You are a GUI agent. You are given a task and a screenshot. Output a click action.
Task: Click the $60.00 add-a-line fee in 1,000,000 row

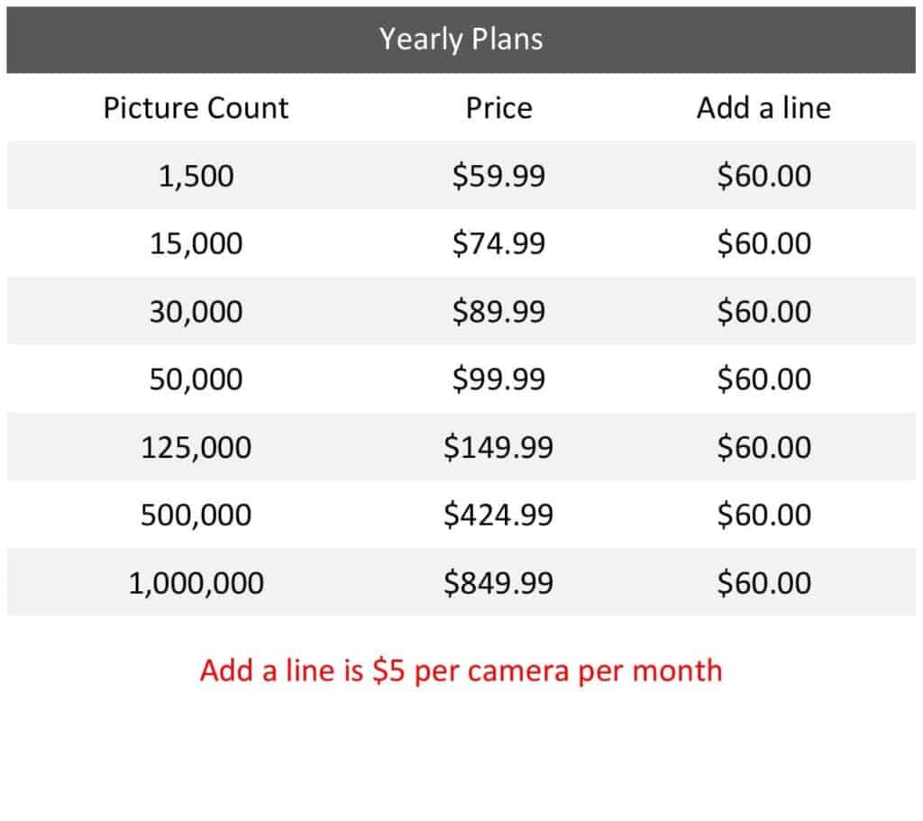[763, 583]
